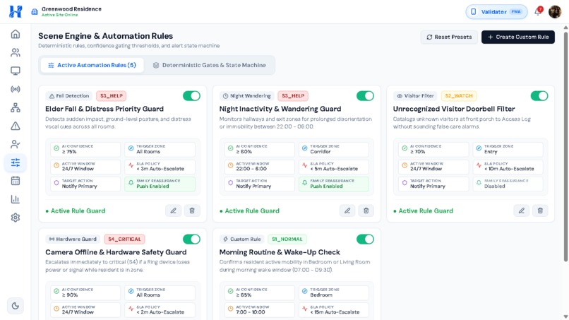The image size is (569, 320).
Task: Disable the Morning Routine & Wake-Up toggle
Action: 366,239
